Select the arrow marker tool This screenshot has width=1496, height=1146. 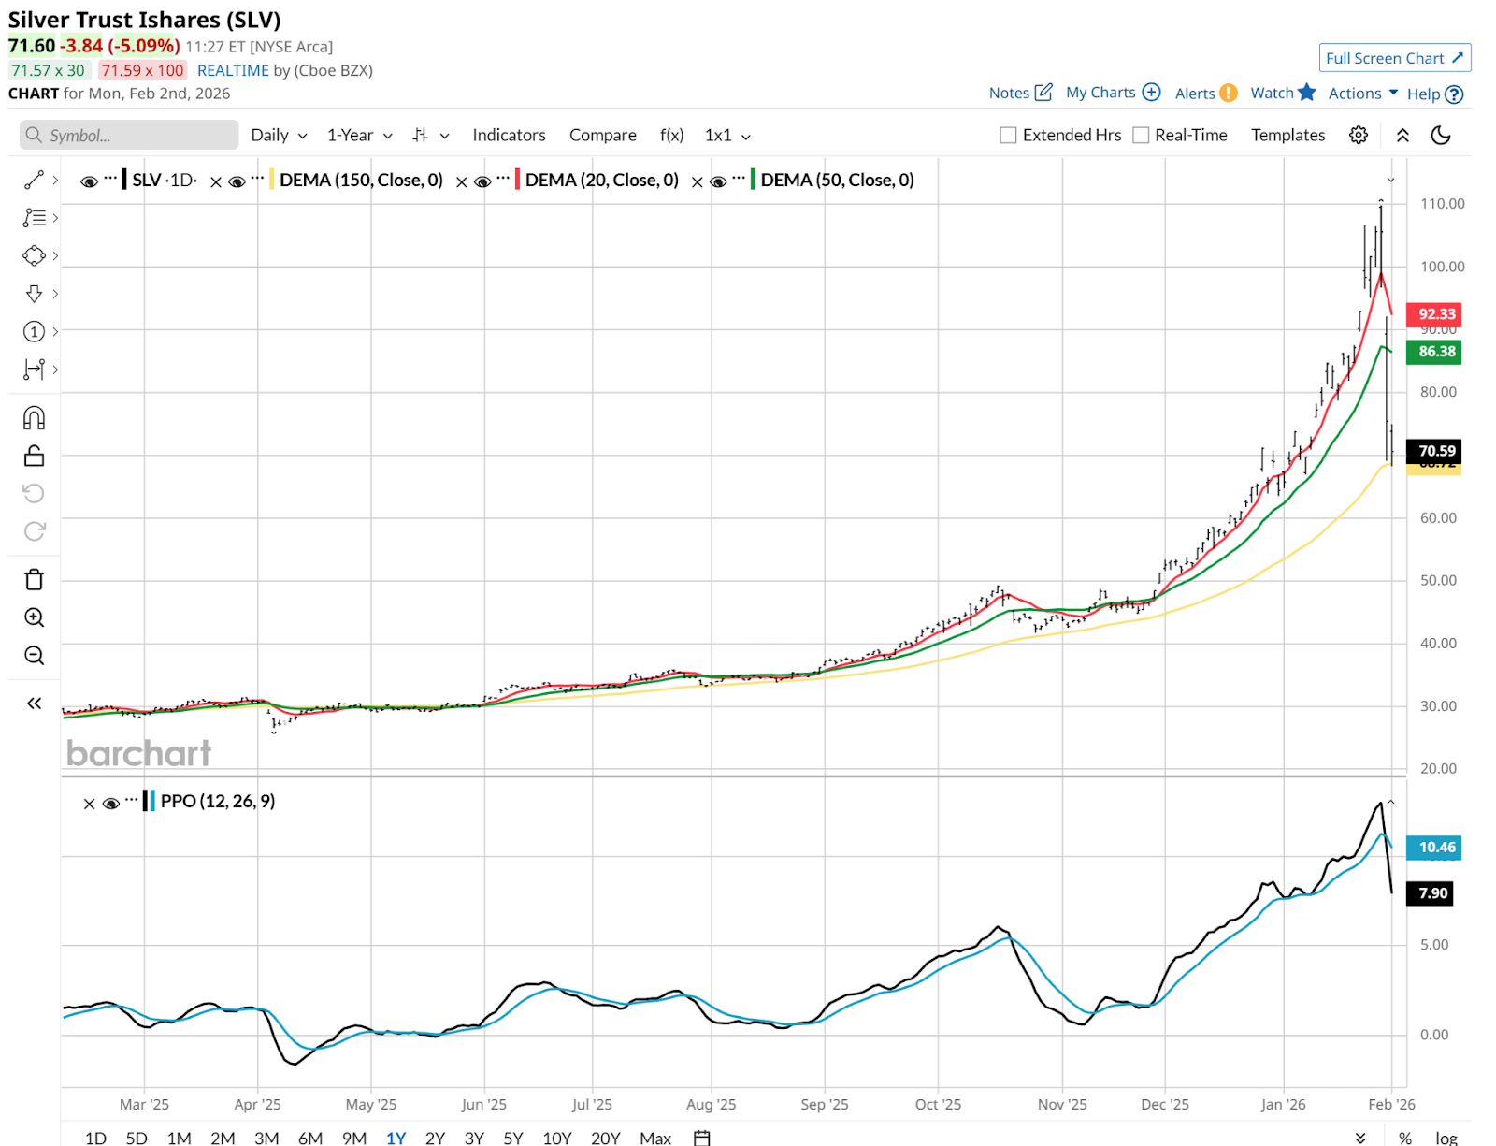[x=34, y=294]
